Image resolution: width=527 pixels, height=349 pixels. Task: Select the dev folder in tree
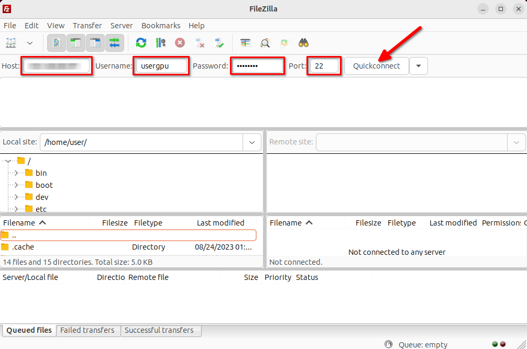pos(37,197)
